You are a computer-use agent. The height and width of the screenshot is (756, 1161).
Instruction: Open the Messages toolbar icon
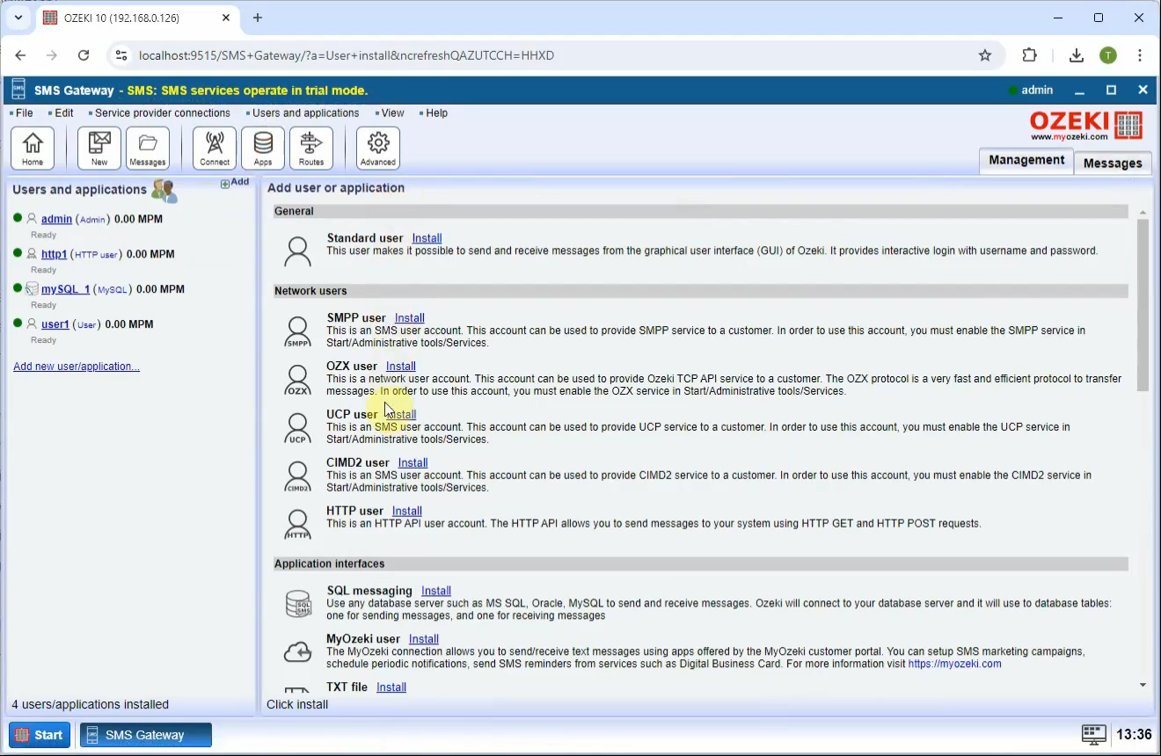148,148
